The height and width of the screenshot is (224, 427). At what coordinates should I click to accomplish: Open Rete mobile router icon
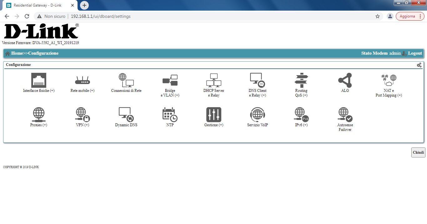tap(83, 80)
